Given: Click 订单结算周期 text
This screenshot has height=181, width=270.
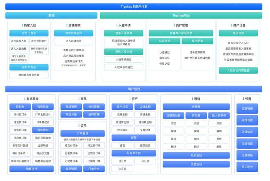Looking at the screenshot, I should click(x=197, y=52).
